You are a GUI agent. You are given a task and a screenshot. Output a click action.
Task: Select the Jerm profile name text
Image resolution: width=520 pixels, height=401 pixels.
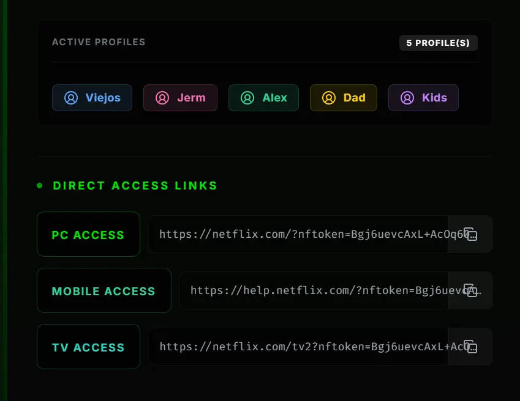pos(191,98)
